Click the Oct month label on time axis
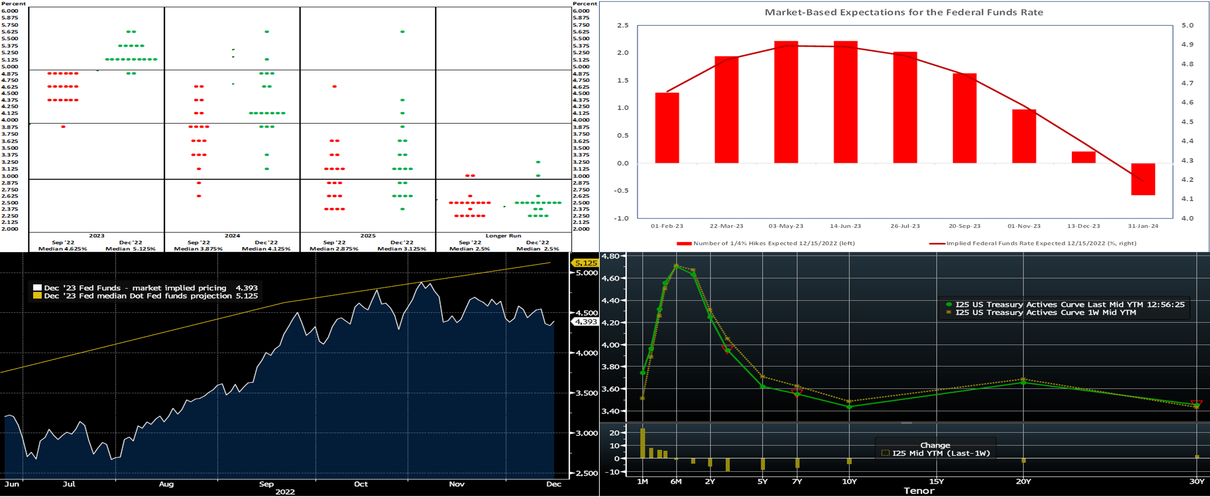 coord(361,484)
